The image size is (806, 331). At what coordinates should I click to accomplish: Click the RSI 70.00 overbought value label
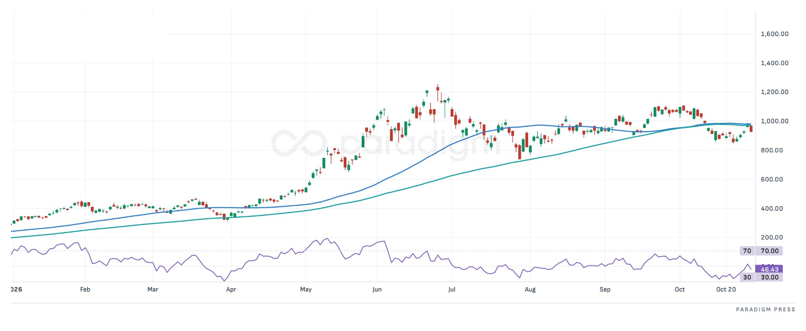pyautogui.click(x=769, y=251)
